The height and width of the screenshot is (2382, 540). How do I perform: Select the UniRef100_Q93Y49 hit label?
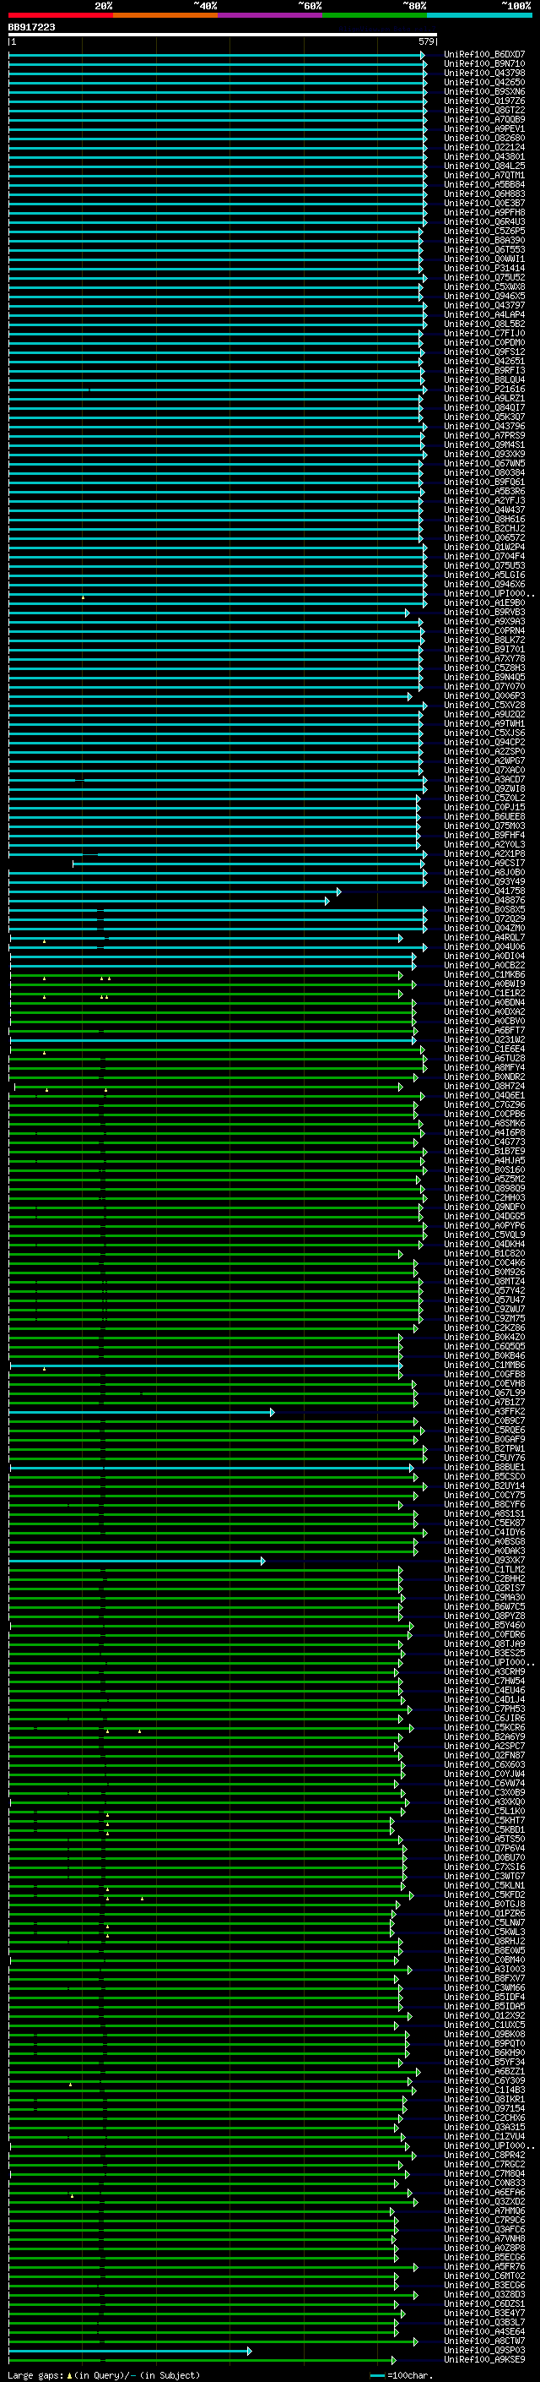[x=484, y=882]
